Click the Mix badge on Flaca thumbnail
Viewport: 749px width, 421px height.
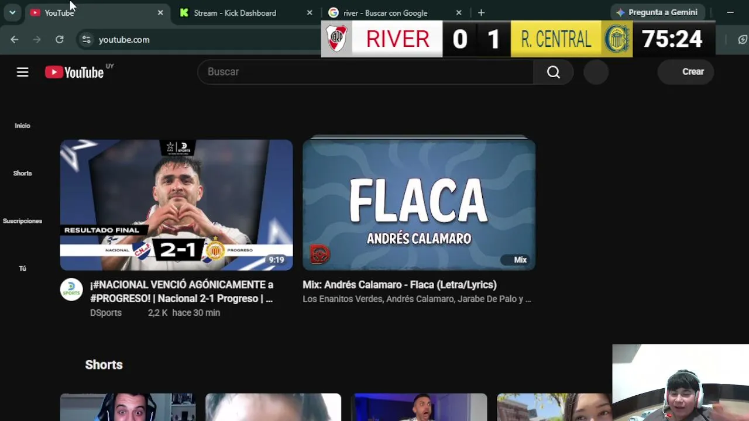point(516,260)
